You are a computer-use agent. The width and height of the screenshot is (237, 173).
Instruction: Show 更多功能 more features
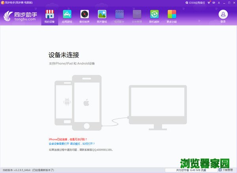[x=171, y=16]
